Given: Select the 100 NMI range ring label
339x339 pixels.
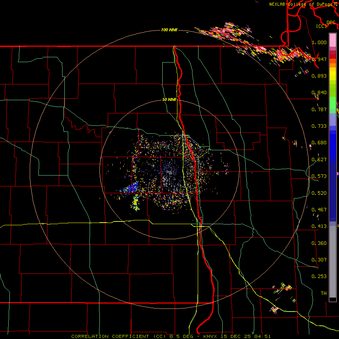Looking at the screenshot, I should click(169, 30).
